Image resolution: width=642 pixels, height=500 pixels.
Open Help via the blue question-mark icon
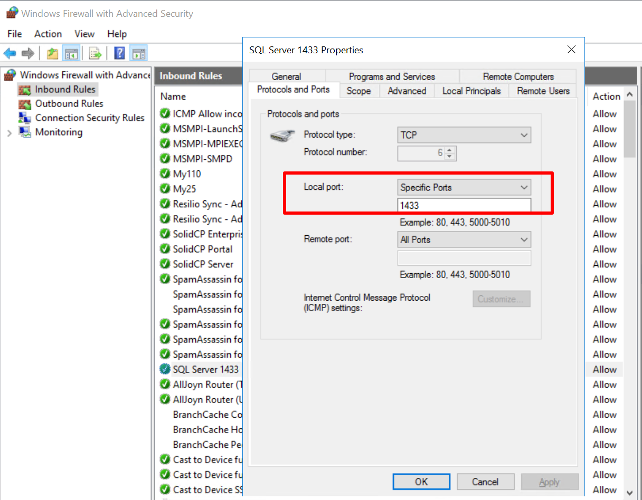120,53
